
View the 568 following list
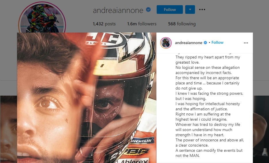[x=182, y=24]
